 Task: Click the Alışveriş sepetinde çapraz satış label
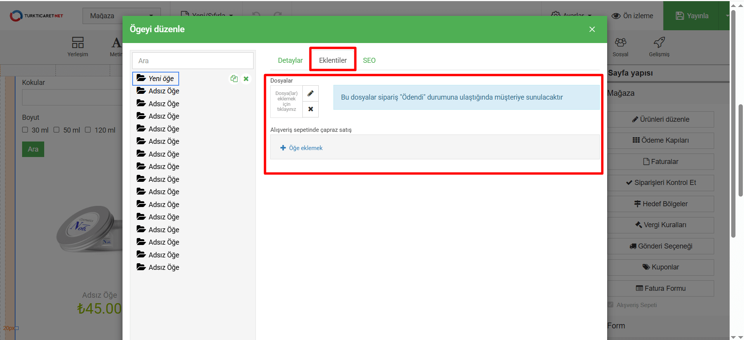pyautogui.click(x=311, y=130)
